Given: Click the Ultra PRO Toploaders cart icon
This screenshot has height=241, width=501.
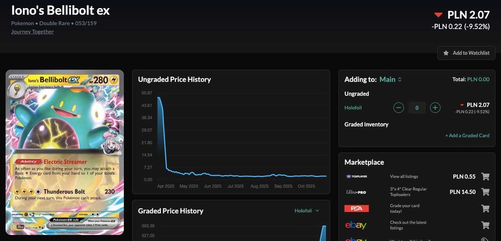Looking at the screenshot, I should [x=485, y=192].
